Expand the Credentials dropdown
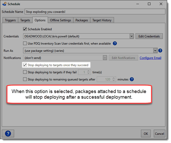 pyautogui.click(x=131, y=36)
